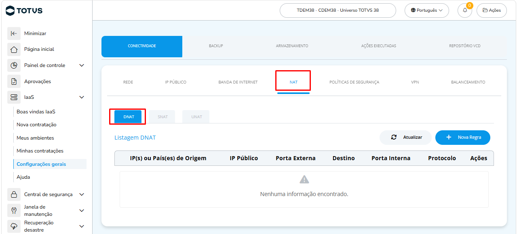
Task: Open Ajuda menu item under IaaS
Action: click(23, 177)
